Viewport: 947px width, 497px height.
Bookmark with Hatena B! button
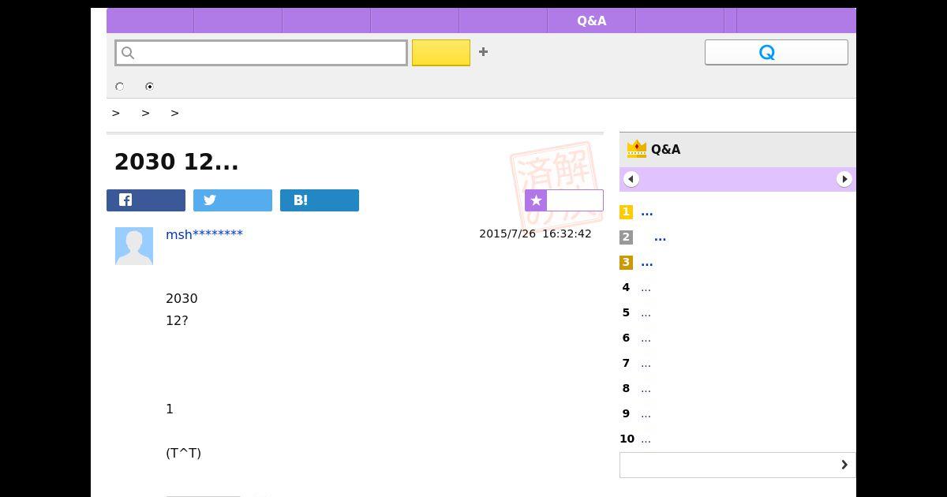click(320, 200)
